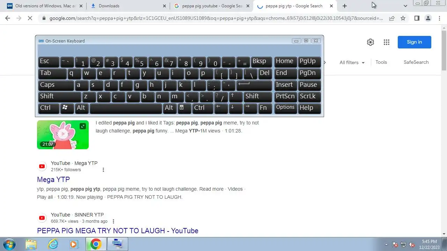Tap the right arrow key on the On-Screen Keyboard
447x251 pixels.
click(250, 108)
